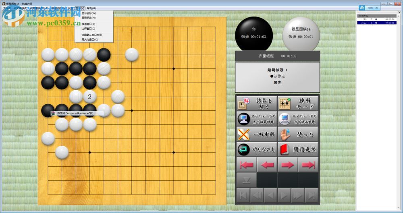The height and width of the screenshot is (213, 403).
Task: Close the game record side panel
Action: 399,12
